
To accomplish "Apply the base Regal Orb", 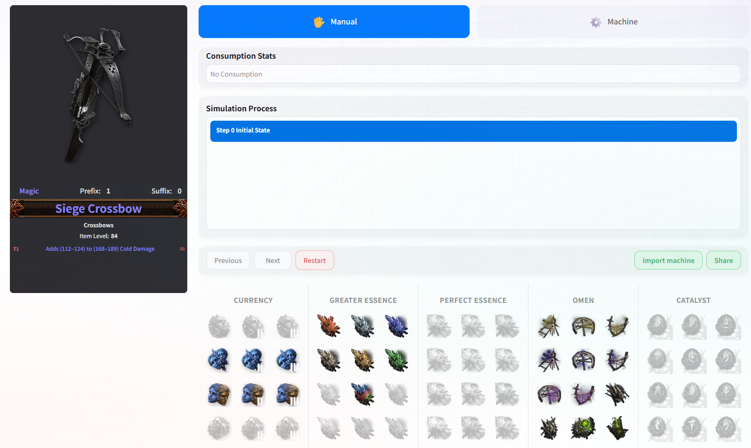I will [x=219, y=394].
